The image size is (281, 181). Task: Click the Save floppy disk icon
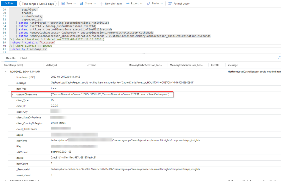[63, 4]
